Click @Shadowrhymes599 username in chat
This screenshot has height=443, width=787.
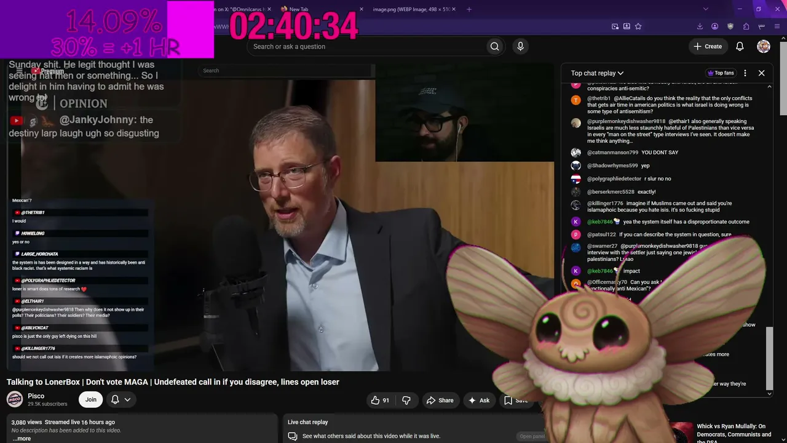[x=612, y=166]
